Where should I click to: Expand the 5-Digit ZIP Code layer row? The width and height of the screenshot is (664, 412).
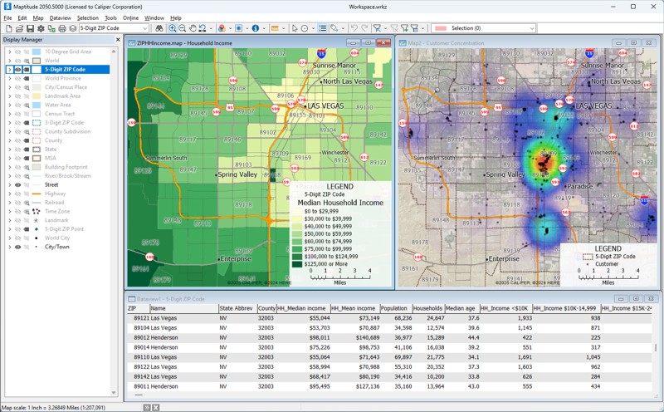click(x=9, y=70)
